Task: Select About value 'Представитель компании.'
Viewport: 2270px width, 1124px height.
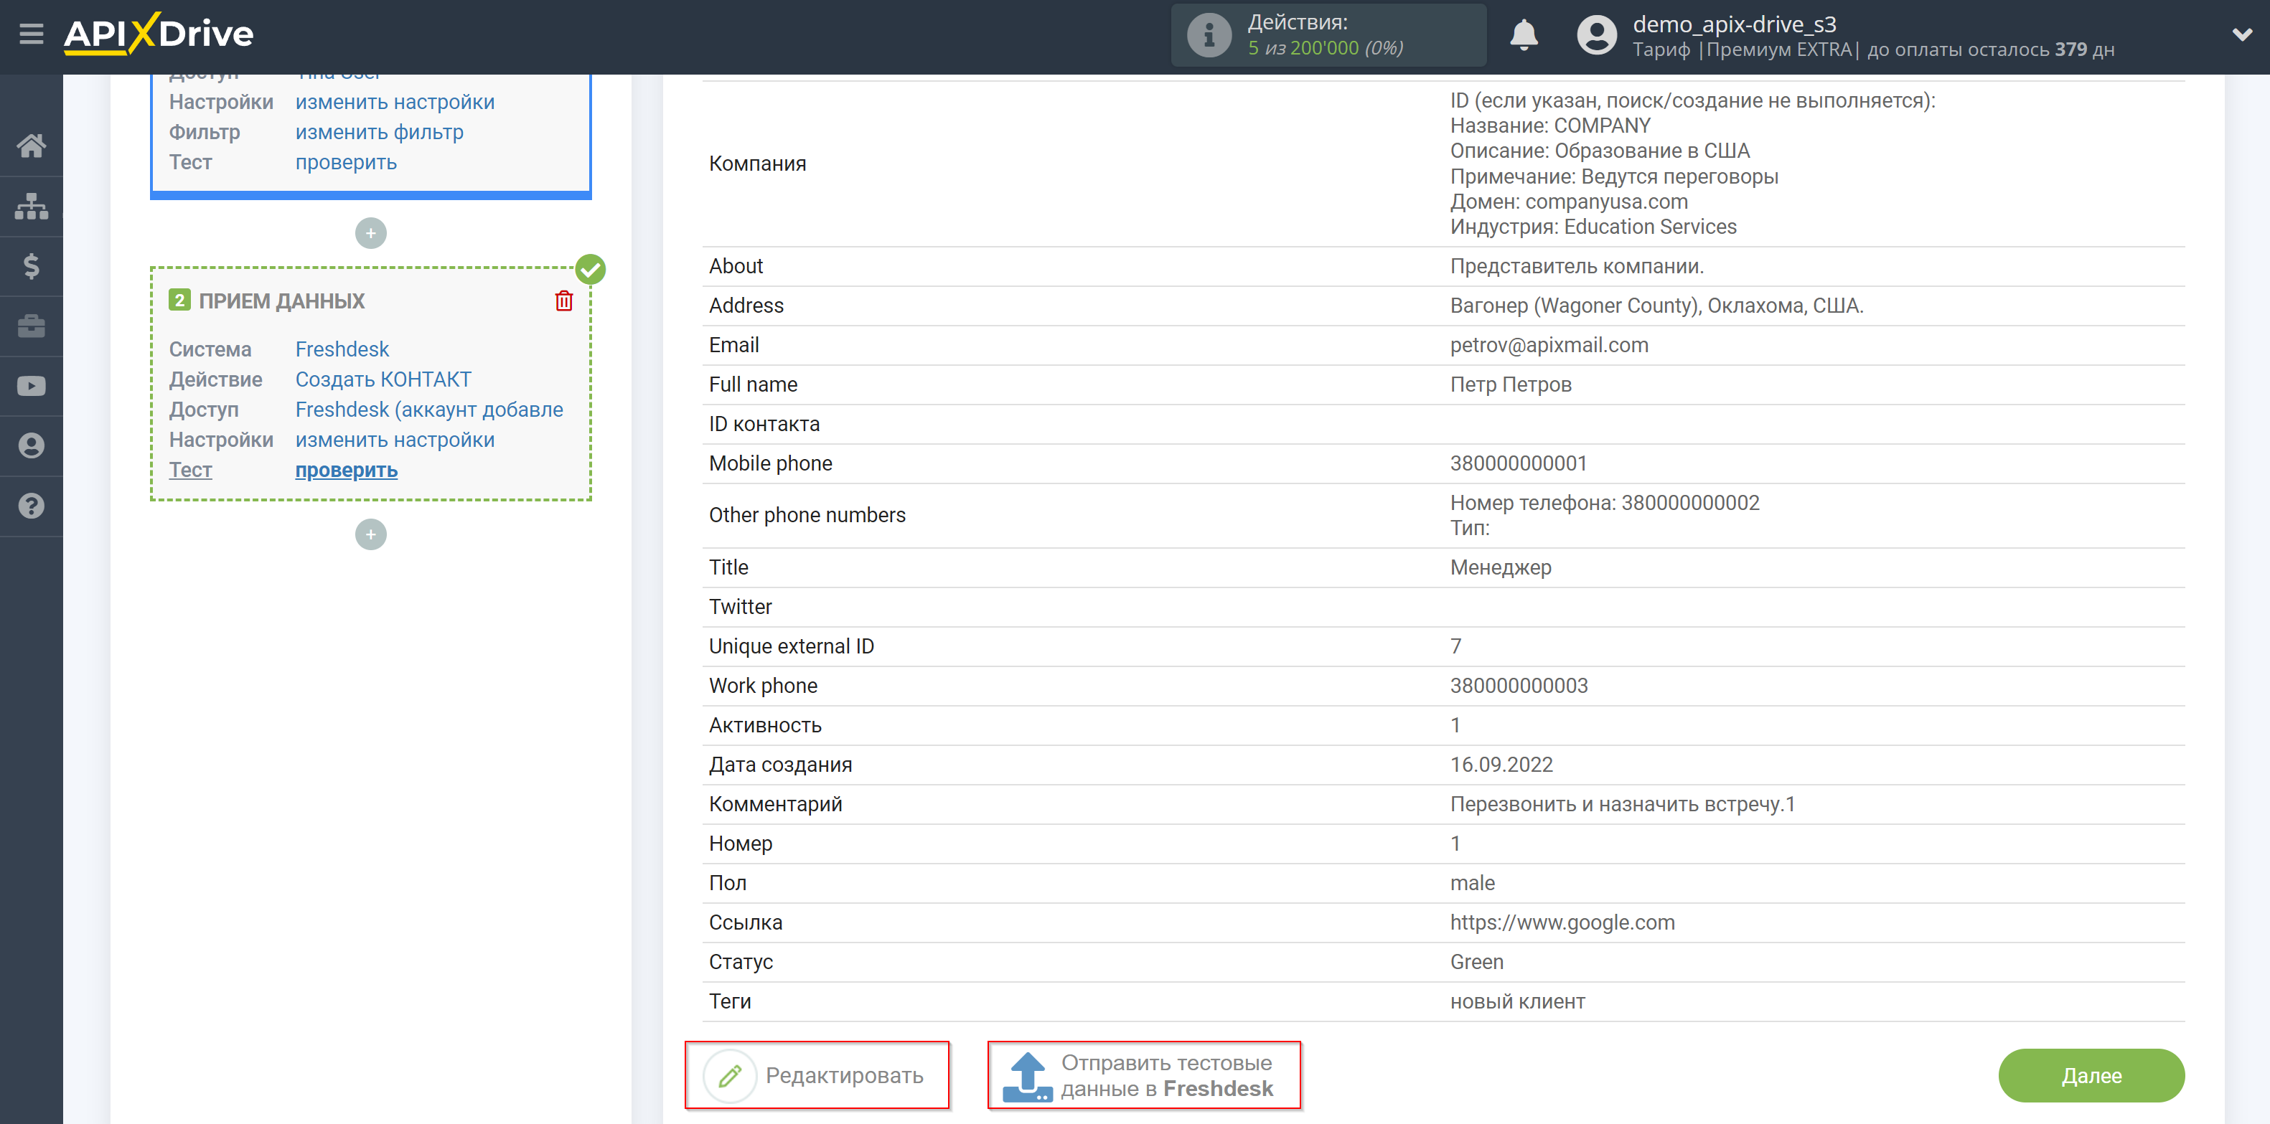Action: point(1577,266)
